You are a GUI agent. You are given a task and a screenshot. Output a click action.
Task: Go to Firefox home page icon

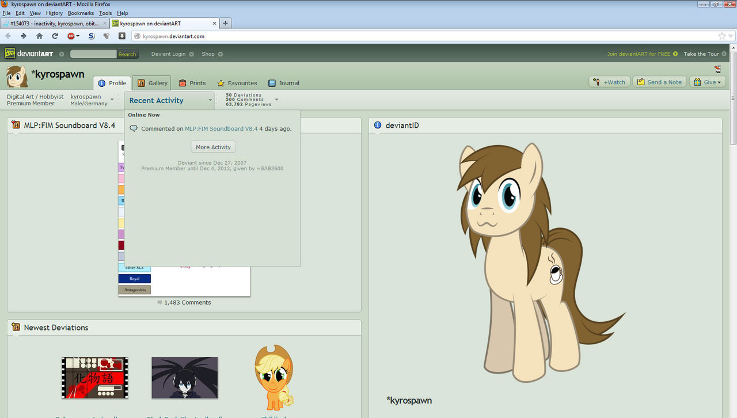point(39,36)
